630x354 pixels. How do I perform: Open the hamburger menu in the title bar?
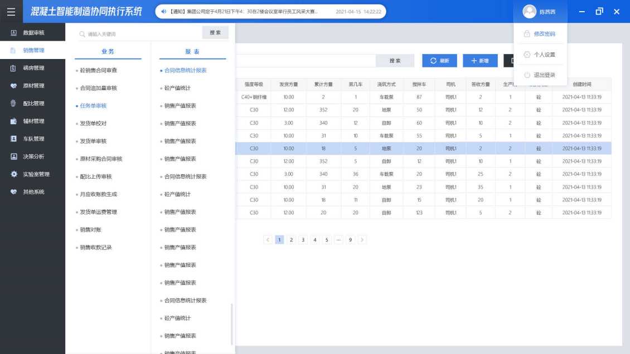click(x=11, y=12)
